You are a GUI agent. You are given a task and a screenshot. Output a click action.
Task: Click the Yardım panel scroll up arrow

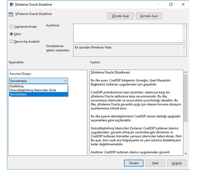[x=186, y=72]
